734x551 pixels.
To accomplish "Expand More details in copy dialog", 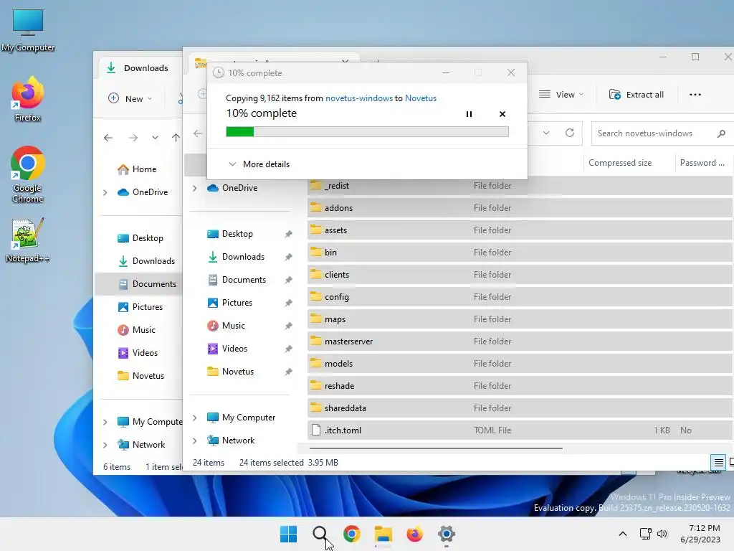I will point(259,164).
